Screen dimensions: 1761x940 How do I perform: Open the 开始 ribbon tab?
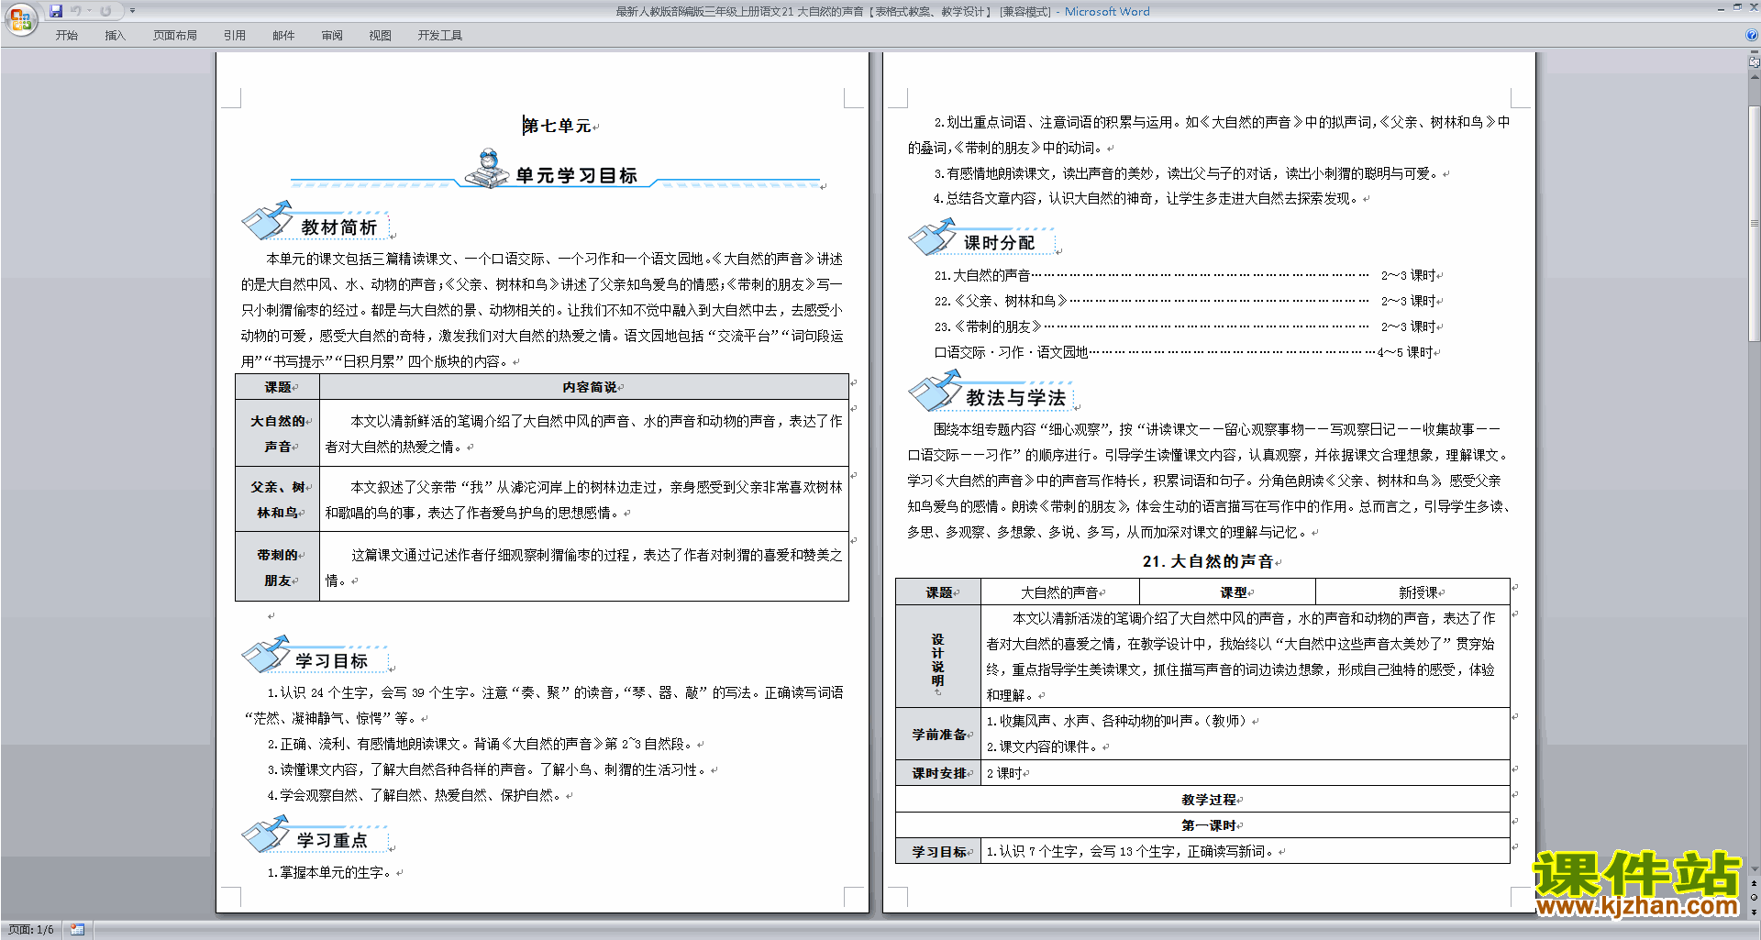tap(66, 35)
